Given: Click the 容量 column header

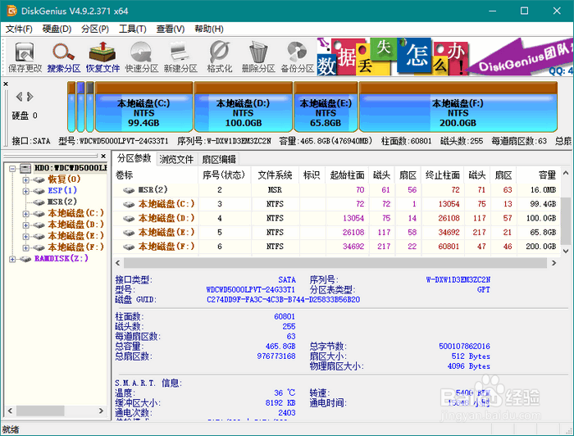Looking at the screenshot, I should coord(538,175).
